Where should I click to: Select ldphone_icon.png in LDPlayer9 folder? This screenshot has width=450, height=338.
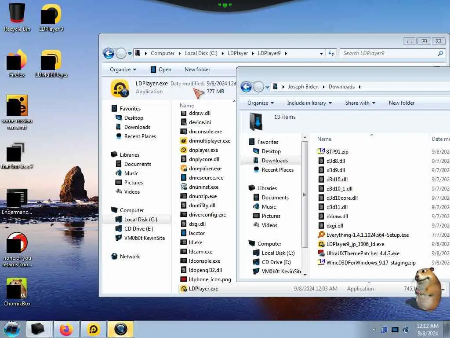click(206, 279)
